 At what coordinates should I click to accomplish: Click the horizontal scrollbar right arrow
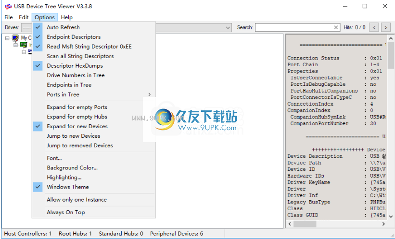coord(383,224)
